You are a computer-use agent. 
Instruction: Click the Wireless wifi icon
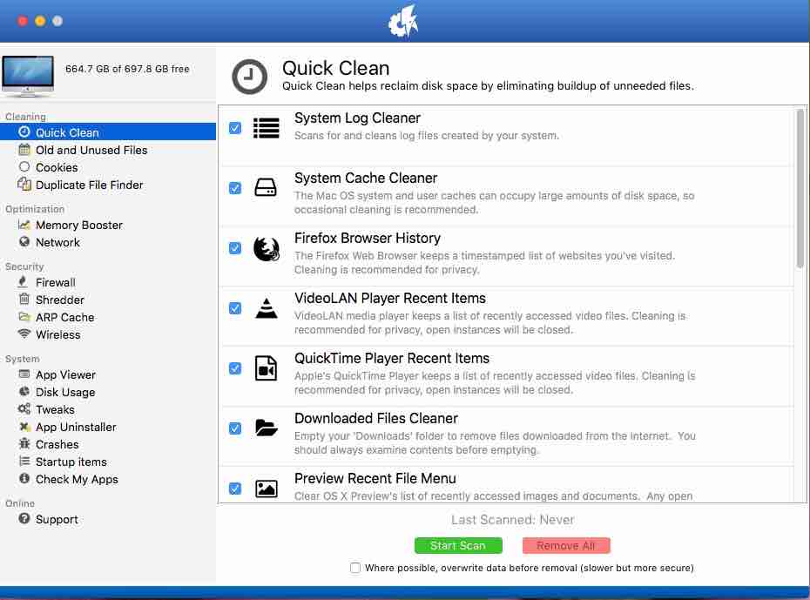tap(24, 334)
